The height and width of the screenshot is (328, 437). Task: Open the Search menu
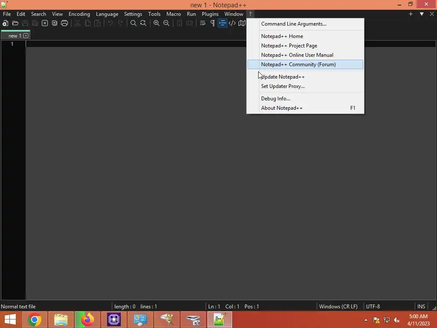point(38,14)
